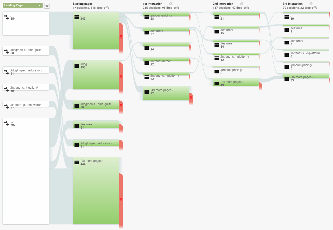This screenshot has height=230, width=333.
Task: Expand the (24 more pages) node
Action: (236, 82)
